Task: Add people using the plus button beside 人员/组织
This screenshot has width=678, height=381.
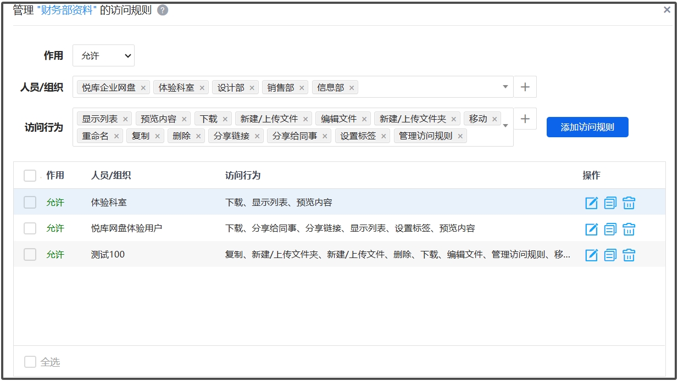Action: point(525,87)
